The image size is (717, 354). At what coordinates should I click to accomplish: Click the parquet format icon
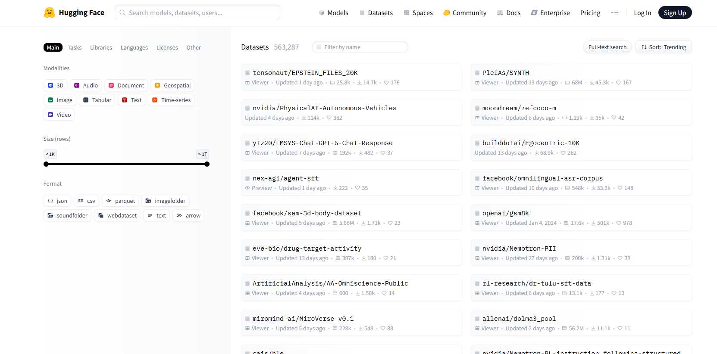click(x=109, y=201)
